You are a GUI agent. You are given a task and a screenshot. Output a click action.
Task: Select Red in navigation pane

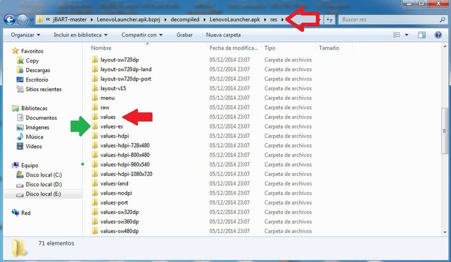click(26, 213)
